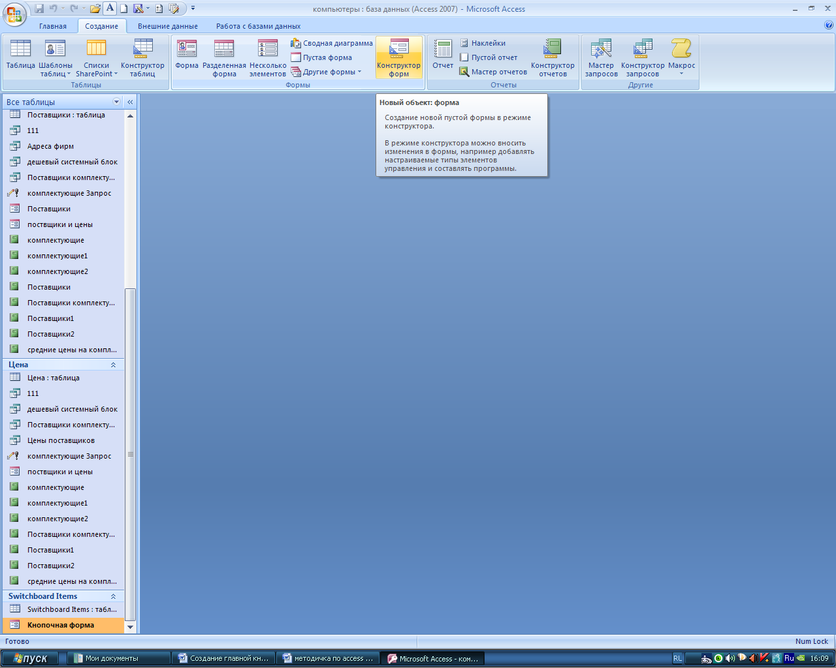Select 'поствщики и цены' under Цена group
Screen dimensions: 836x668
pos(63,472)
